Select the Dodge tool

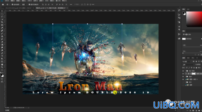click(x=2, y=50)
